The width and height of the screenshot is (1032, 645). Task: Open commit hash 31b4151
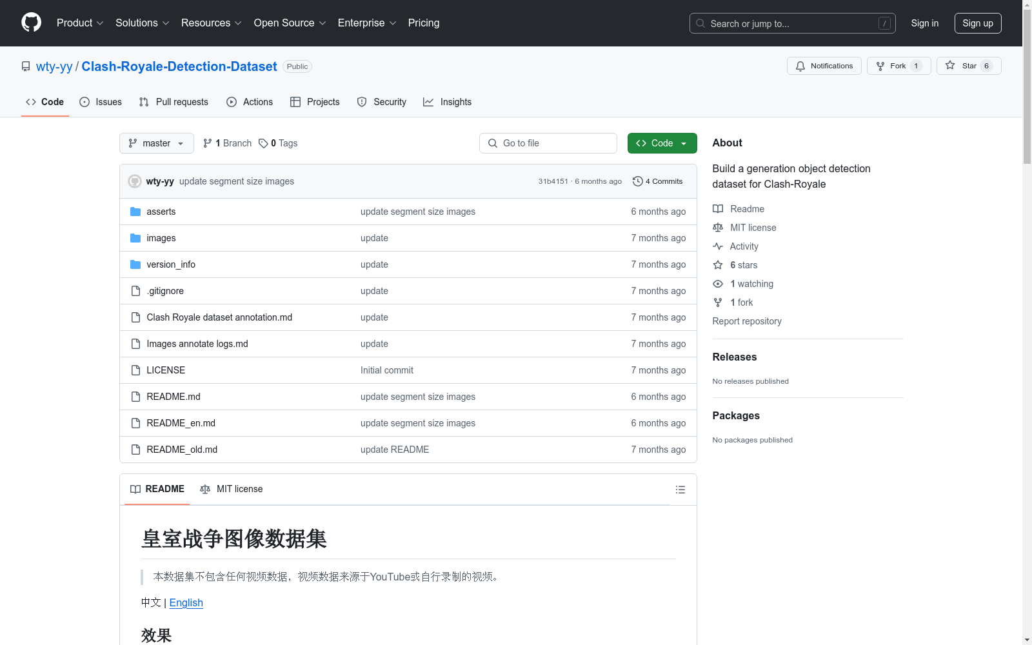pos(553,181)
